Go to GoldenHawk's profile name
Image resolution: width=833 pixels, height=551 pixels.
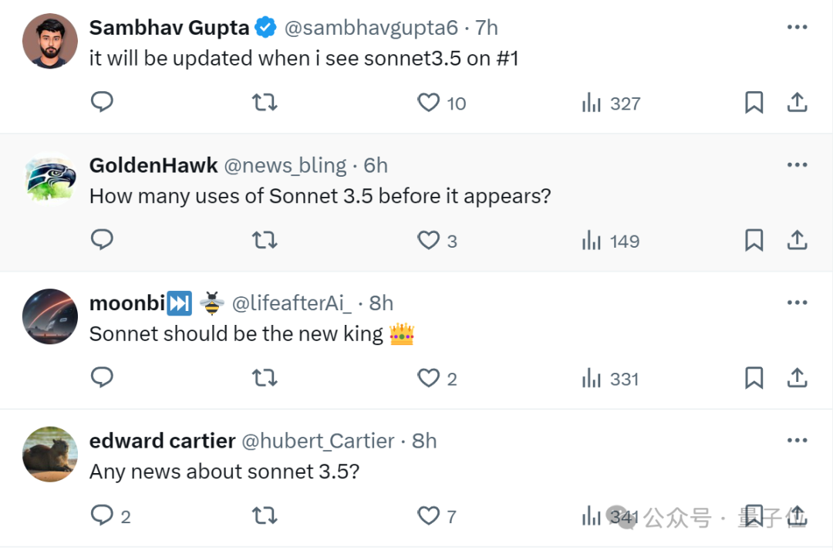tap(153, 165)
